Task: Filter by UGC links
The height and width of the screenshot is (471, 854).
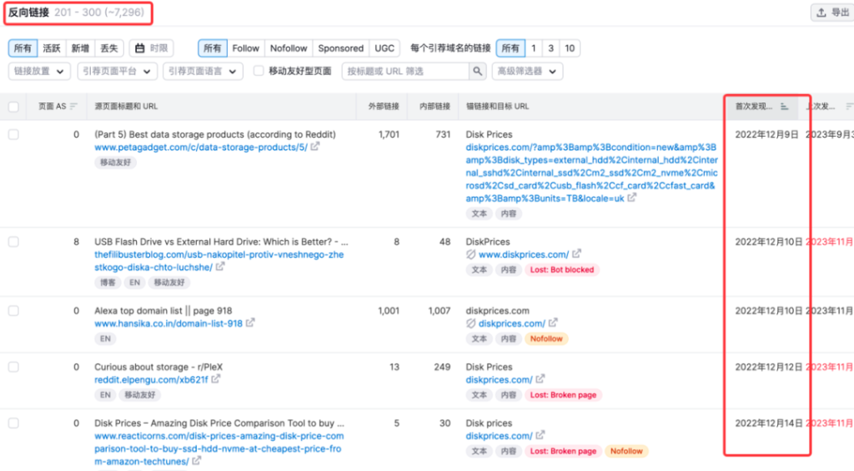Action: pyautogui.click(x=384, y=48)
